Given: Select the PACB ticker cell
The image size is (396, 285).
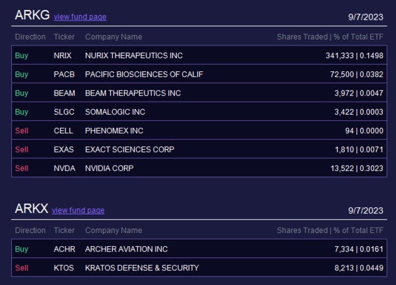Looking at the screenshot, I should point(64,75).
